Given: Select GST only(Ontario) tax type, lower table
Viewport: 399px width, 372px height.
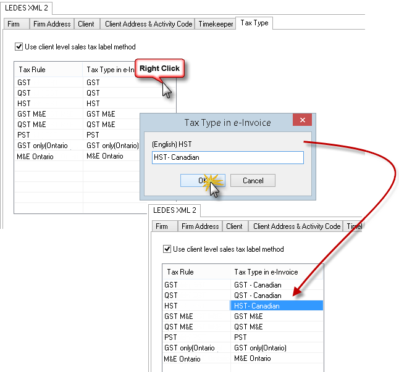Looking at the screenshot, I should coord(277,348).
